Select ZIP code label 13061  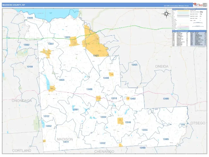coord(75,110)
